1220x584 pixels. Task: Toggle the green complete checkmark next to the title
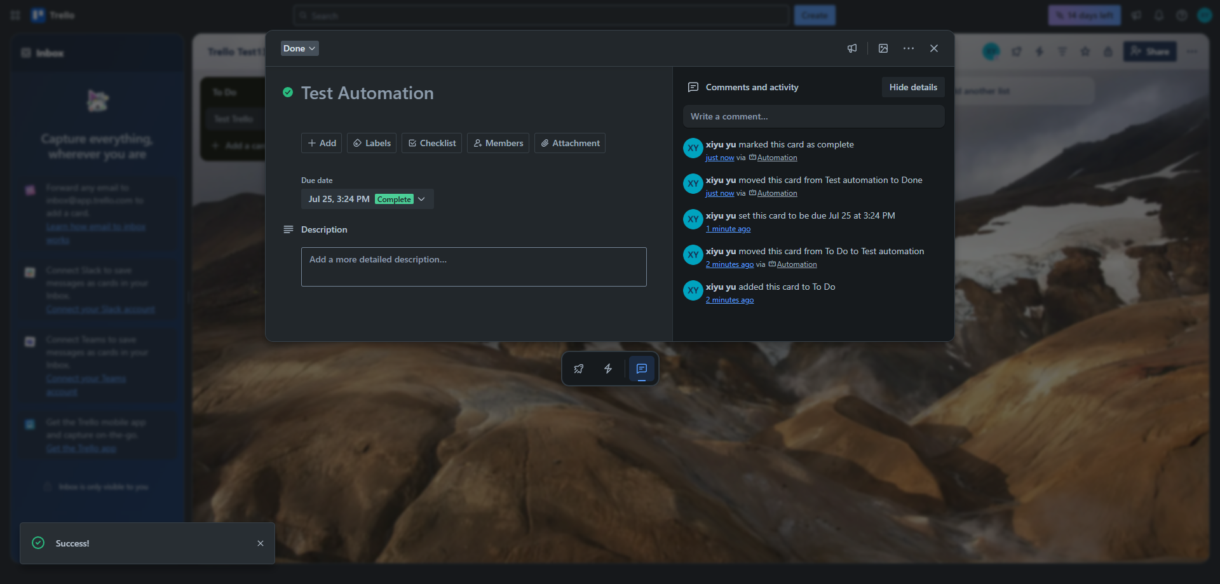(x=288, y=93)
